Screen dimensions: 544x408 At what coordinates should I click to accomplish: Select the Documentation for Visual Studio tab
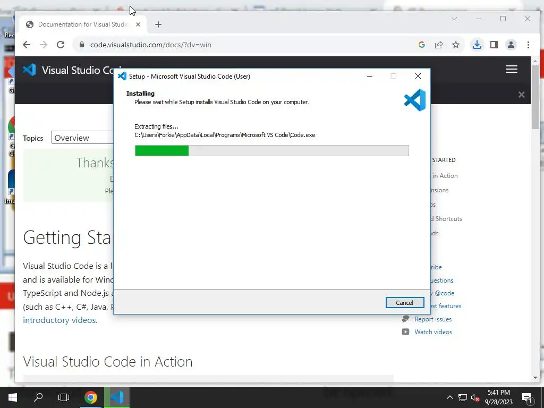click(x=83, y=24)
